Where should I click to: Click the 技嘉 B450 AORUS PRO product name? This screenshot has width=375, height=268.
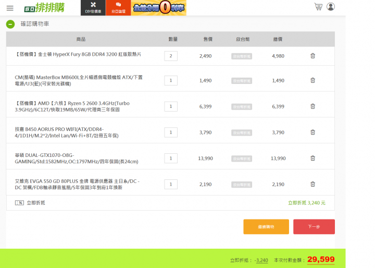[x=67, y=132]
